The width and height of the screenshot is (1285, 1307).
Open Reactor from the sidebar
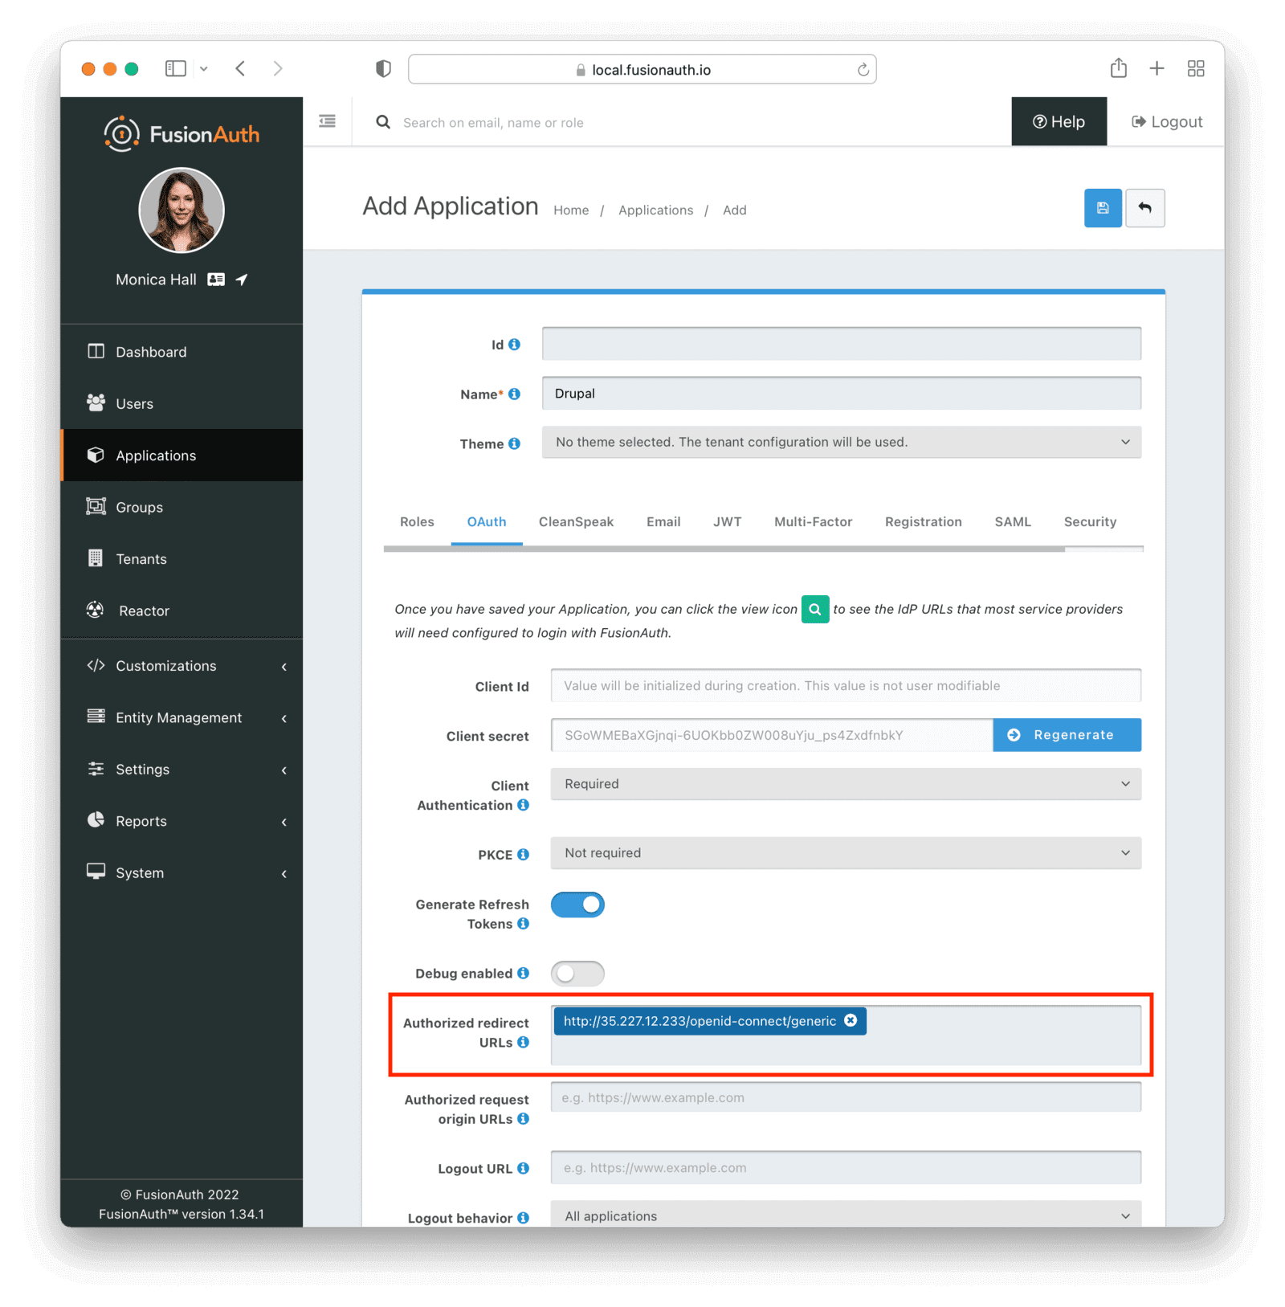(145, 611)
